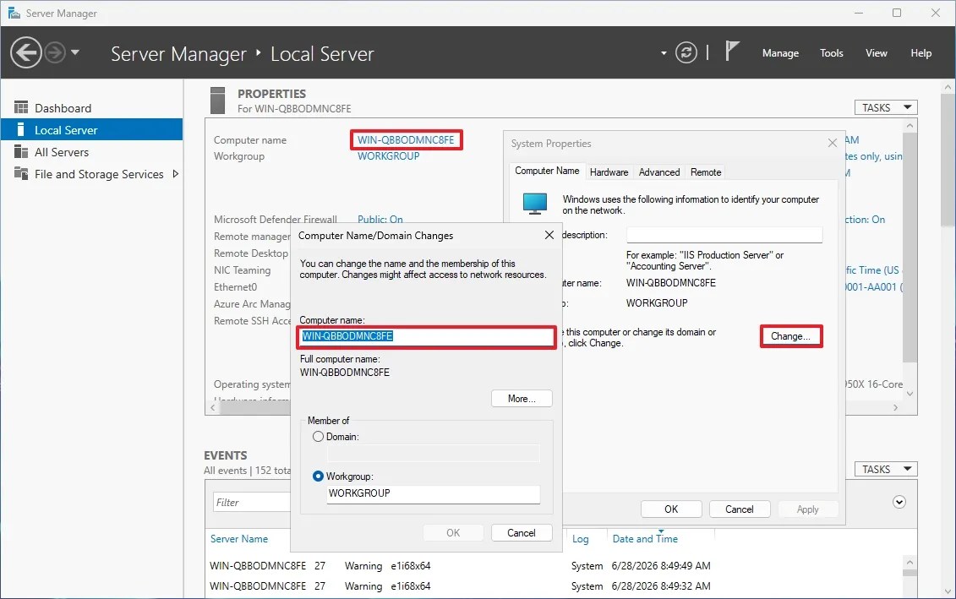
Task: Open the View menu
Action: (877, 53)
